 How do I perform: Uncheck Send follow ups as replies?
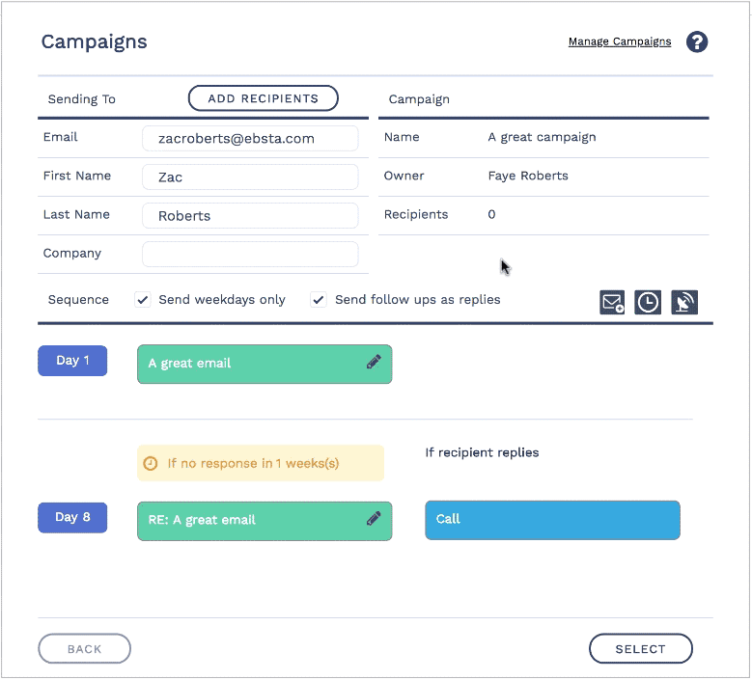click(319, 300)
